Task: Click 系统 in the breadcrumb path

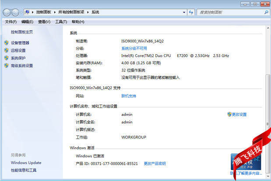Action: pyautogui.click(x=95, y=12)
